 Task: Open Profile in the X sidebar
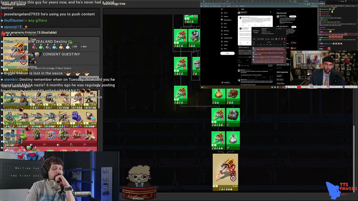[226, 45]
